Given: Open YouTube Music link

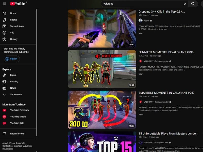Looking at the screenshot, I should click(x=18, y=117).
